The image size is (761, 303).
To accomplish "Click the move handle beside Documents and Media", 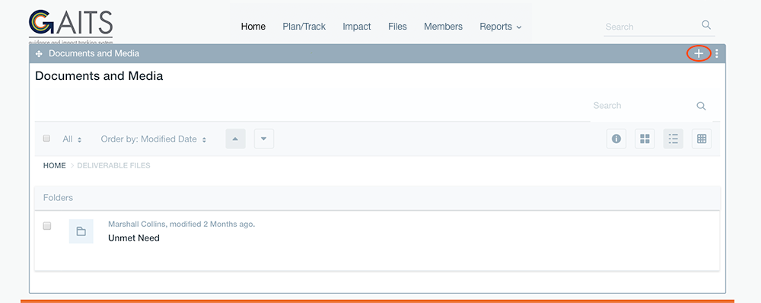I will [40, 53].
